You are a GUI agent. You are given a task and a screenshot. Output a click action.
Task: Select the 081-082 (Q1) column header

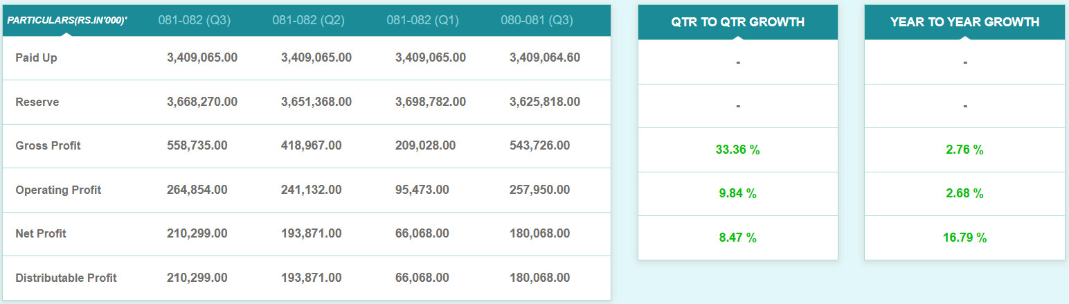[422, 21]
